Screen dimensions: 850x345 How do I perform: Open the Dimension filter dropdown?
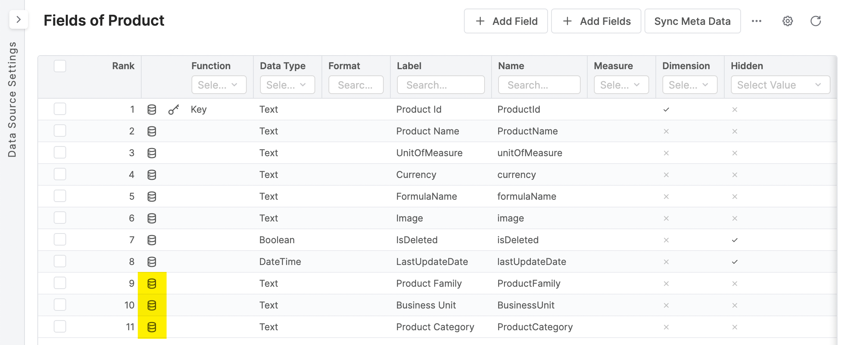(x=690, y=85)
